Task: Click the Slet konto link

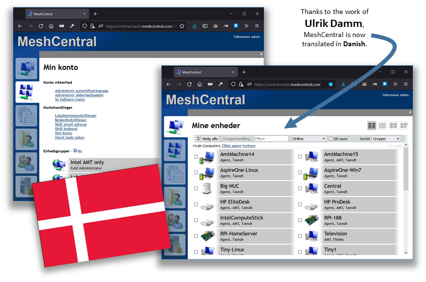Action: [x=63, y=133]
